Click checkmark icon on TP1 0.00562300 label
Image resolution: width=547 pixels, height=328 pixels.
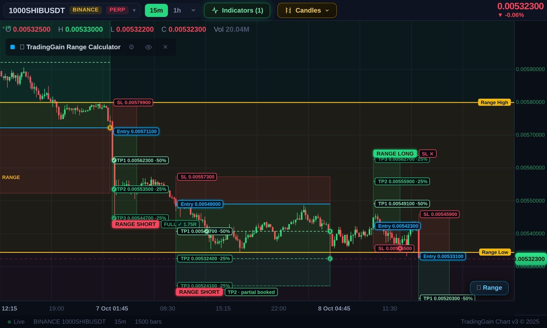[x=114, y=160]
